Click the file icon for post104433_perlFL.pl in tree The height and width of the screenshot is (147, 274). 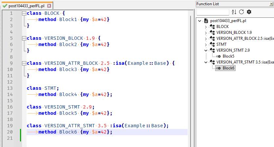[x=206, y=21]
